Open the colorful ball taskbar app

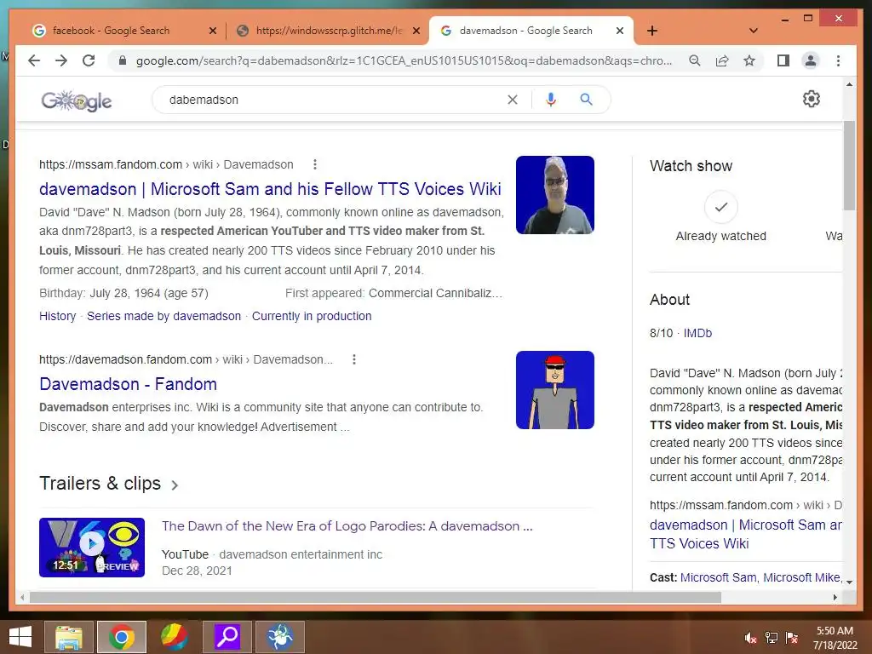pyautogui.click(x=174, y=637)
